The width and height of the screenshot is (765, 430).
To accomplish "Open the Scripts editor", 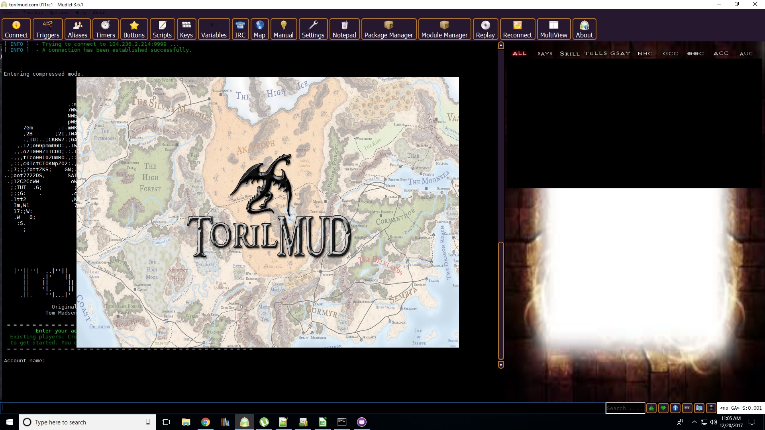I will point(162,29).
